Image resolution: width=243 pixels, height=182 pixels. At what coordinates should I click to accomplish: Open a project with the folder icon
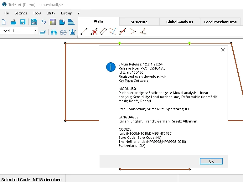coord(13,22)
